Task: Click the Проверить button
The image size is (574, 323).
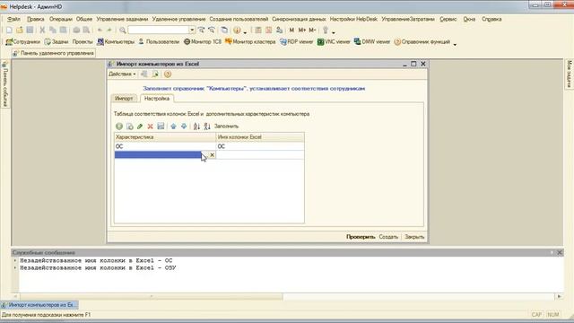Action: click(x=361, y=237)
